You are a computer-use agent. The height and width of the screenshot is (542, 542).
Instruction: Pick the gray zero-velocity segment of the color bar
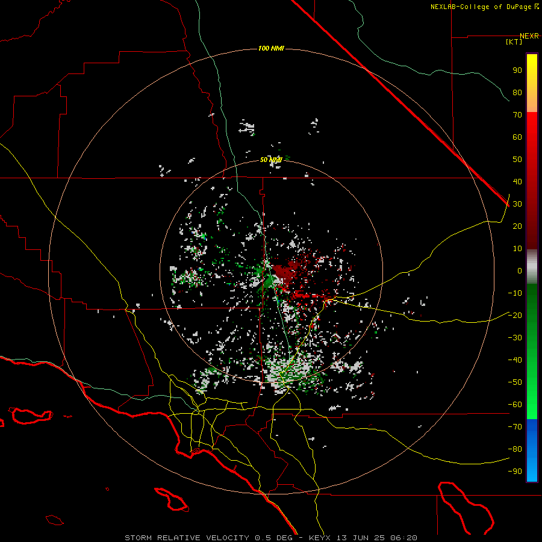click(532, 267)
